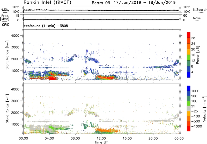Click the "-25" tick on Velocity colorbar
Screen dimensions: 207x144
(195, 111)
